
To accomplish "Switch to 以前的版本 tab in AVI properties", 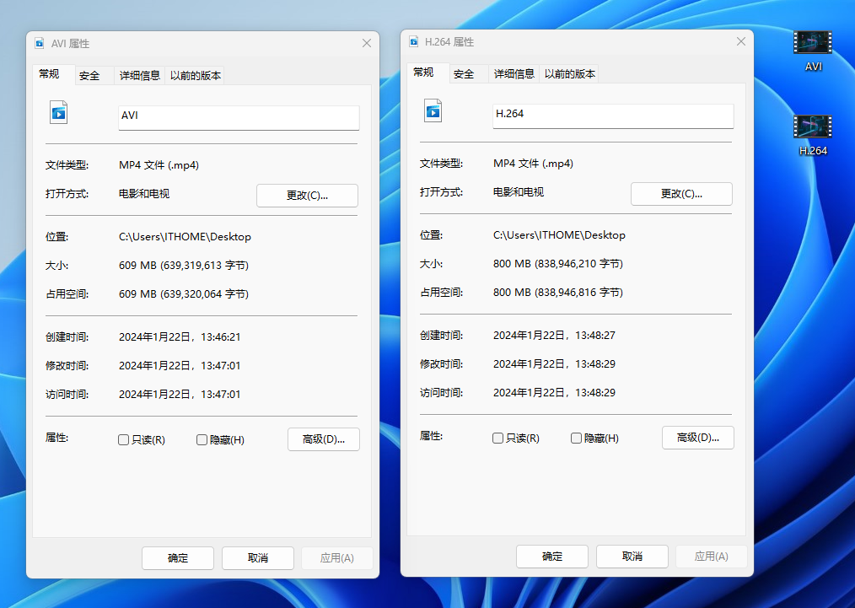I will [x=194, y=75].
